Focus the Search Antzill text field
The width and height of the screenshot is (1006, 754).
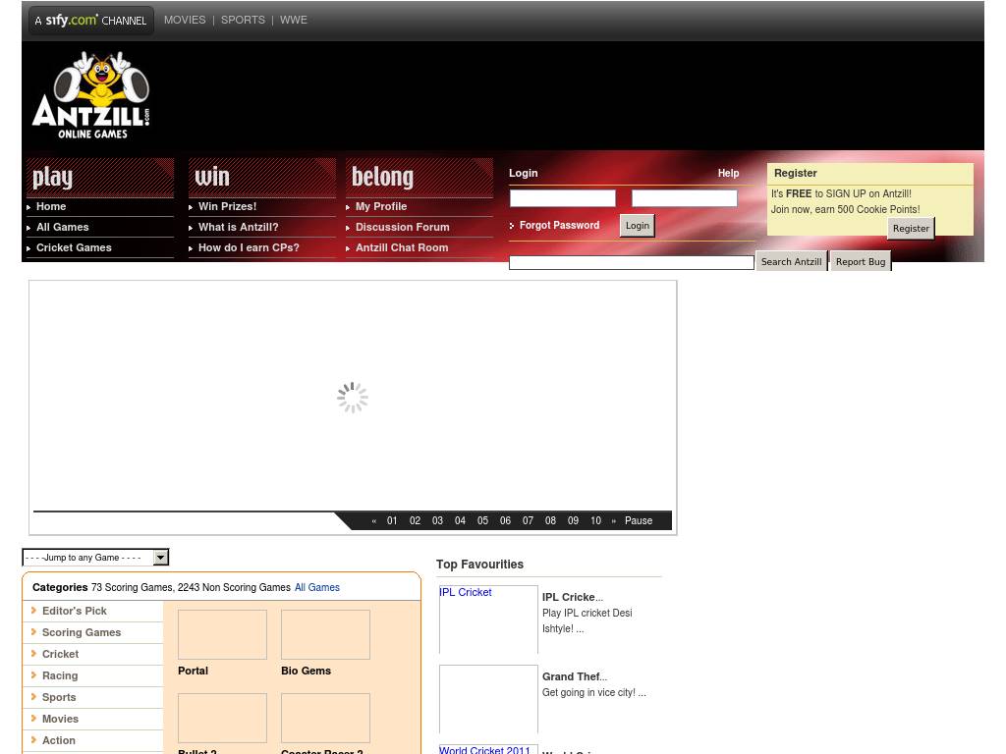click(631, 262)
